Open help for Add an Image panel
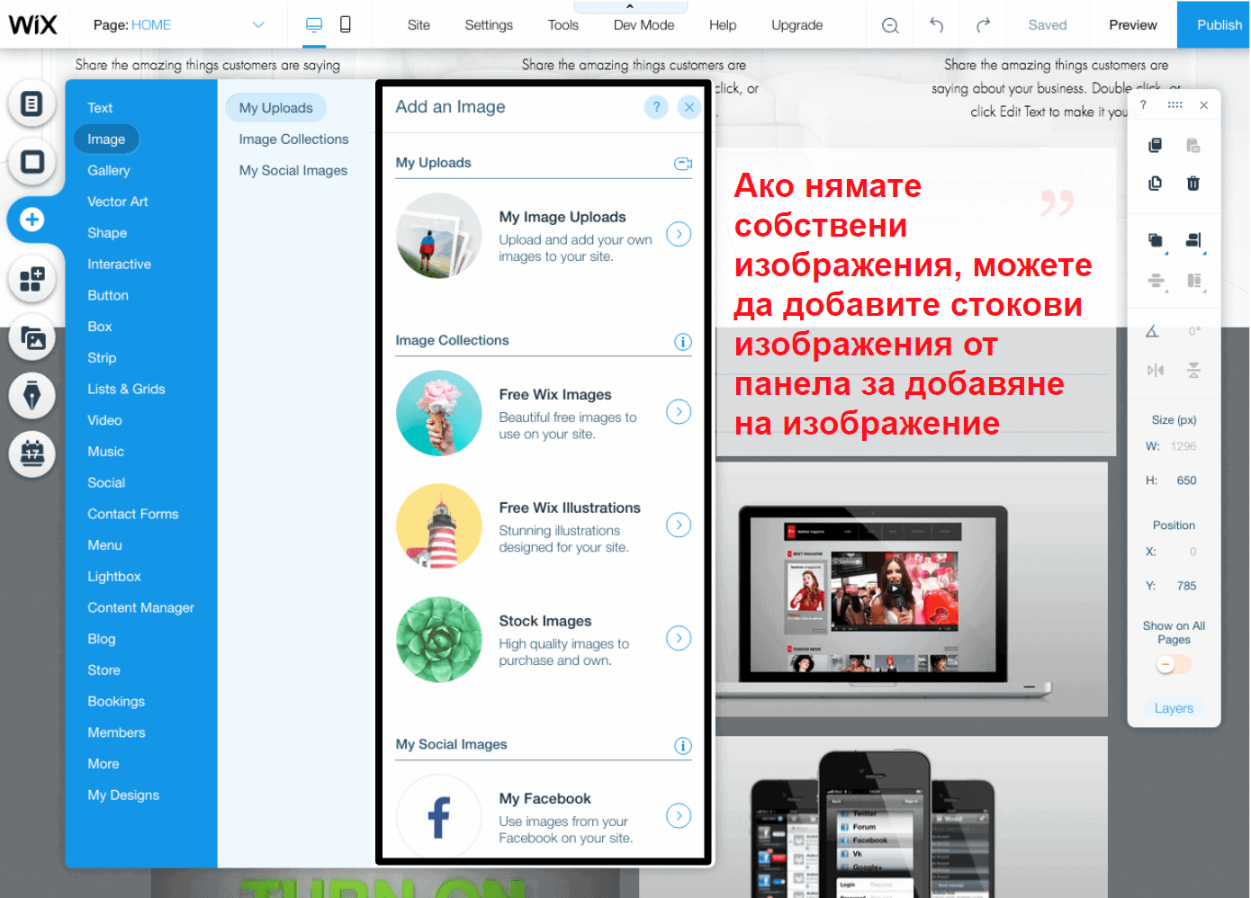The image size is (1251, 898). pyautogui.click(x=656, y=107)
